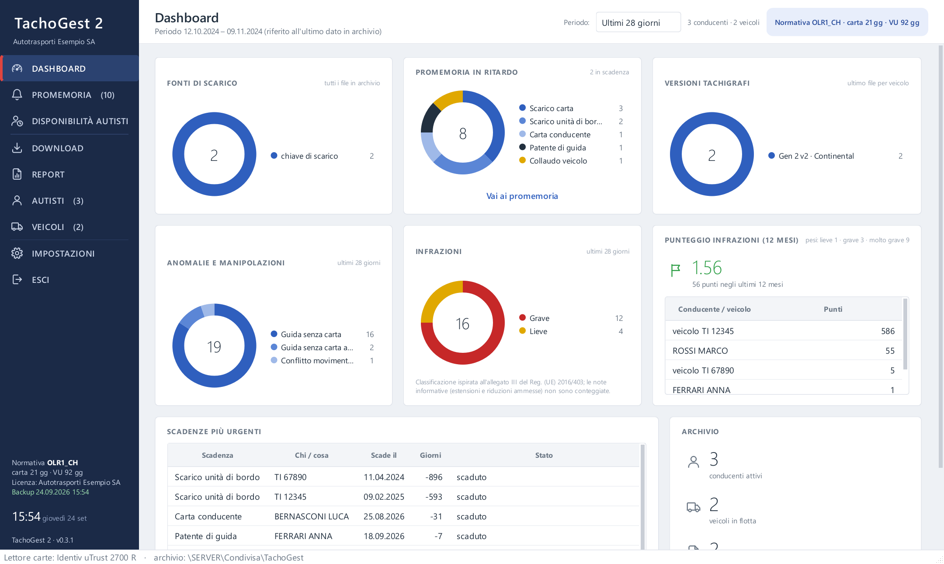Click the Download arrow icon

tap(17, 148)
